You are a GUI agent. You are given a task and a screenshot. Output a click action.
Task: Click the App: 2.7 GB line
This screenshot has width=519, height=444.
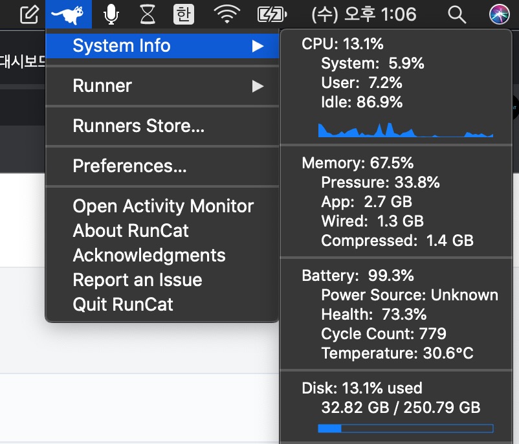click(366, 202)
